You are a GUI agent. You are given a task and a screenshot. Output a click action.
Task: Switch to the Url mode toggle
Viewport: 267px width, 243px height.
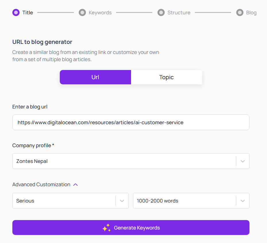(95, 77)
